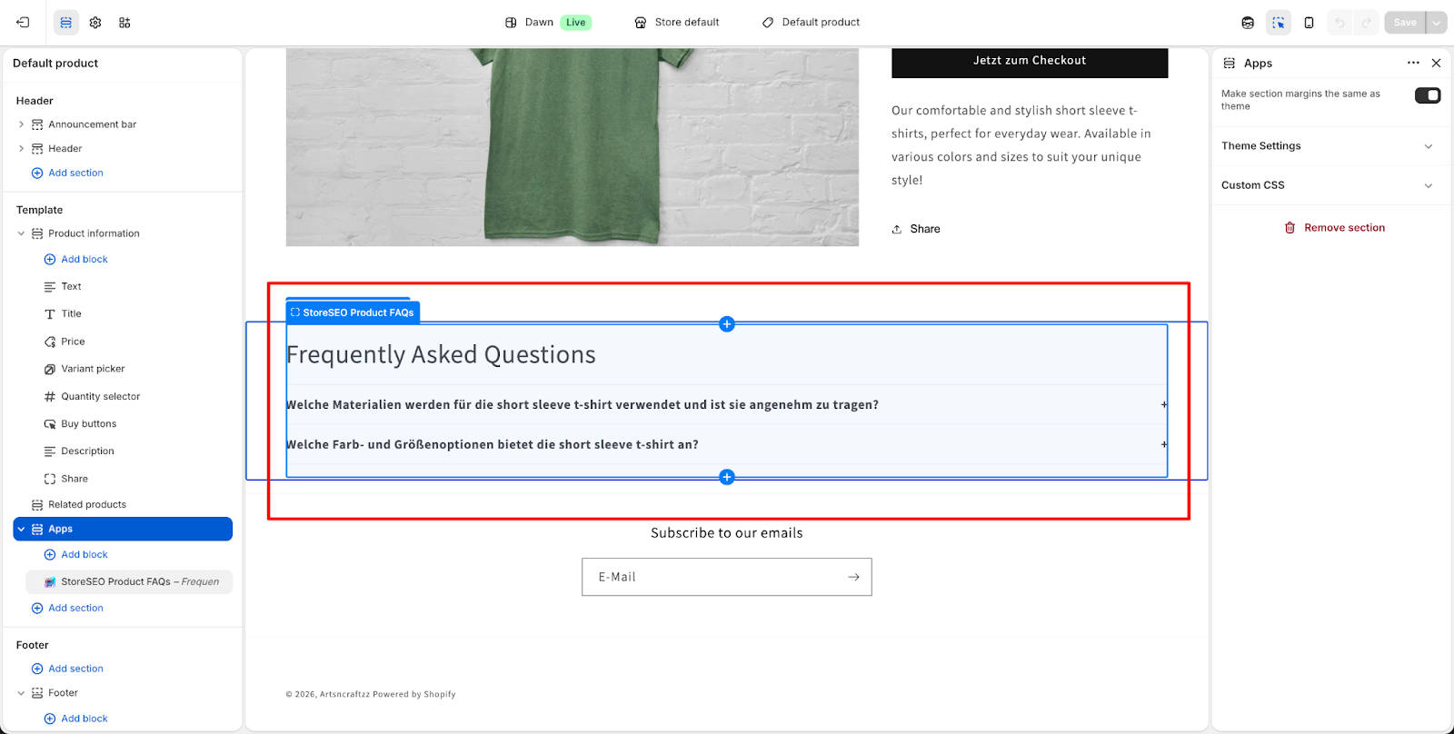This screenshot has width=1454, height=734.
Task: Open Apps panel three-dot menu
Action: (1413, 63)
